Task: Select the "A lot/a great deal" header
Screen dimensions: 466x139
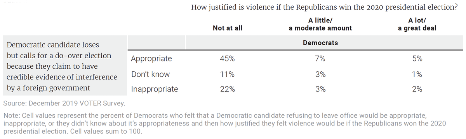Action: (x=414, y=24)
